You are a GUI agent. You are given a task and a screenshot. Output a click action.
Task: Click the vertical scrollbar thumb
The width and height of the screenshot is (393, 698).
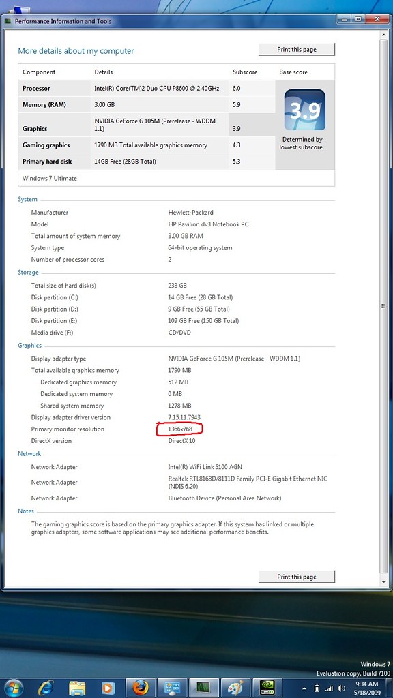point(383,306)
